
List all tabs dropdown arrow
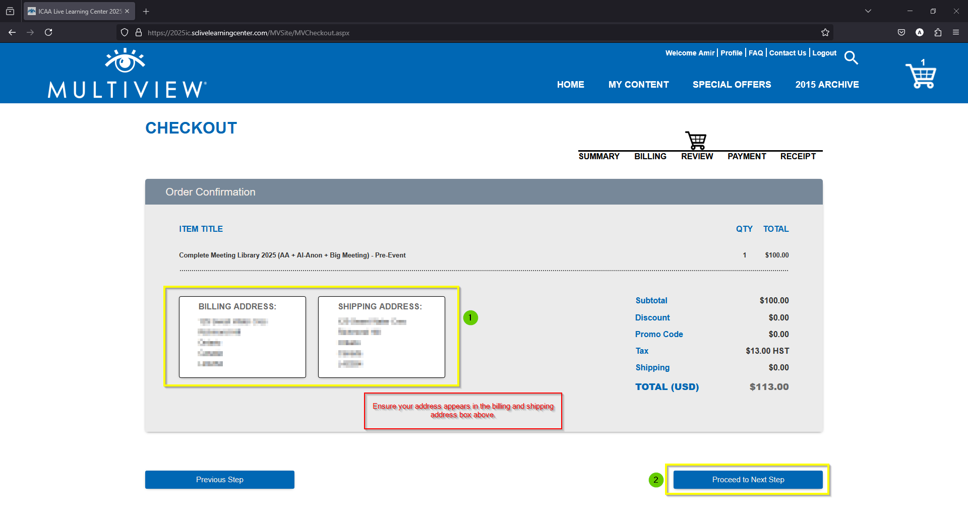[x=868, y=11]
